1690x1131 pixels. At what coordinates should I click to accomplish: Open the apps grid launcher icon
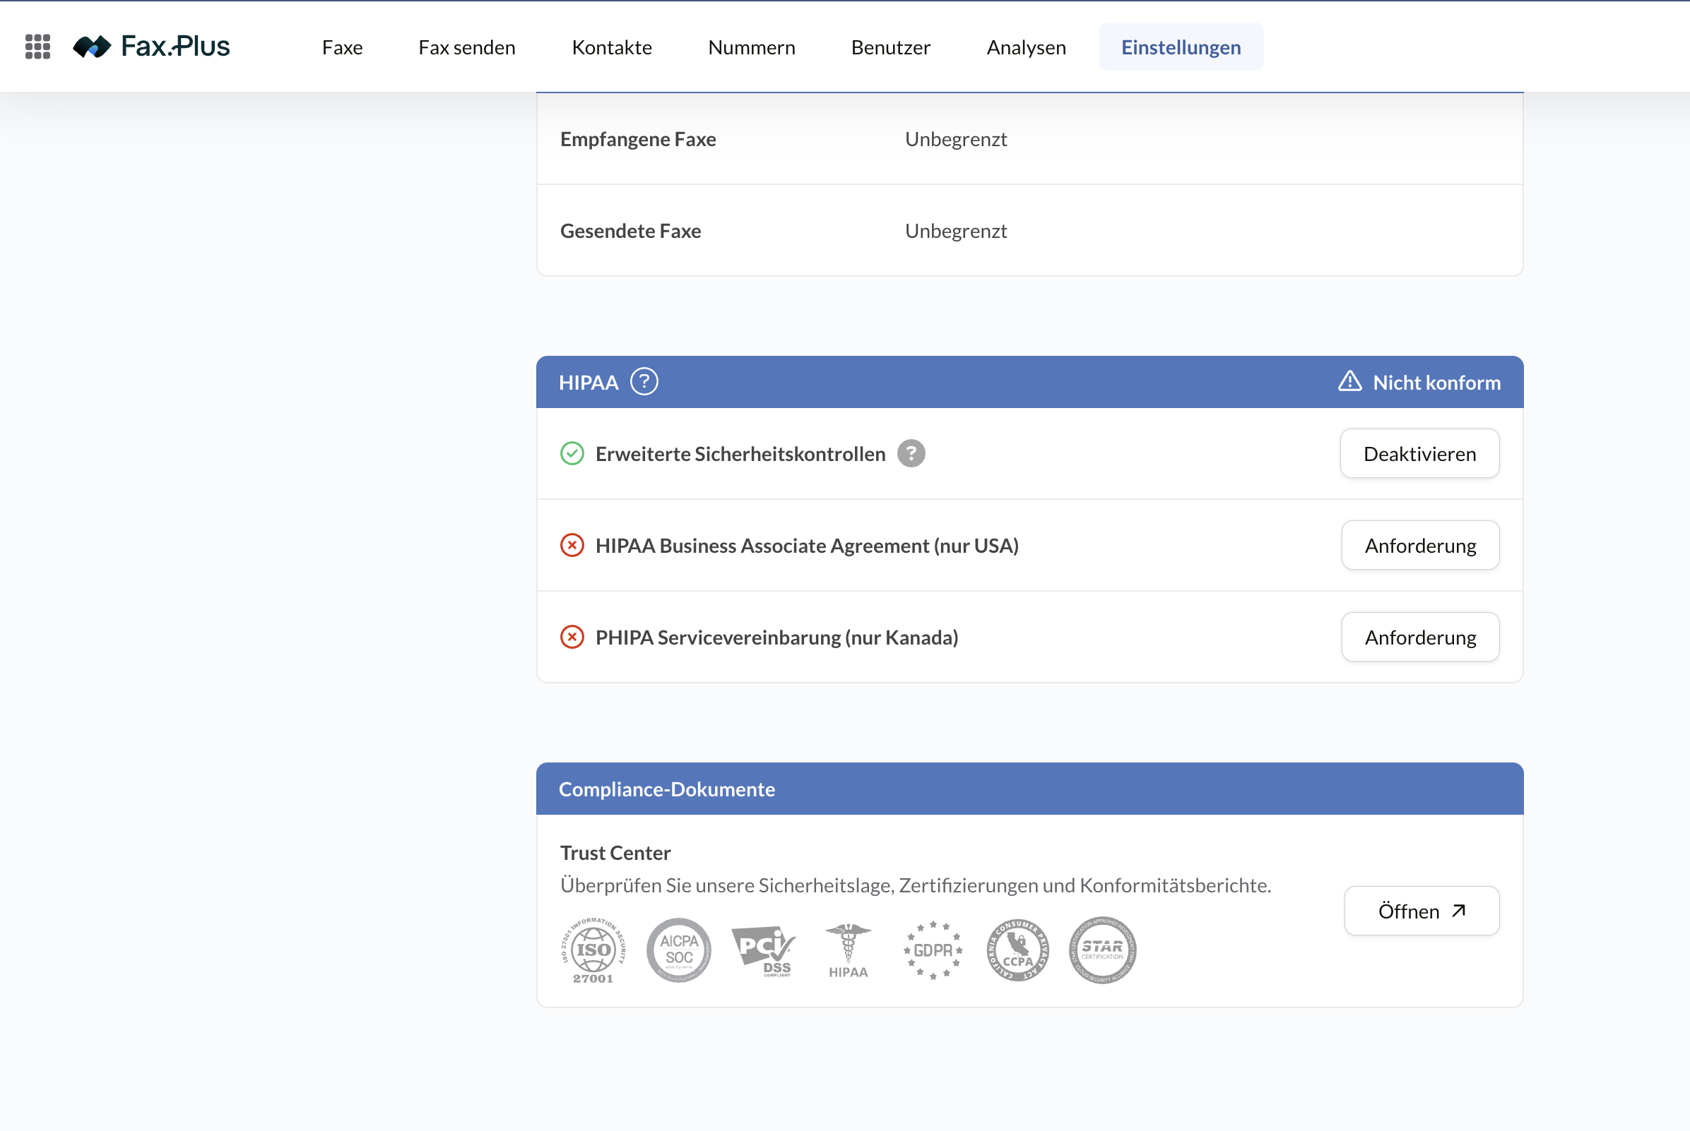pos(37,47)
